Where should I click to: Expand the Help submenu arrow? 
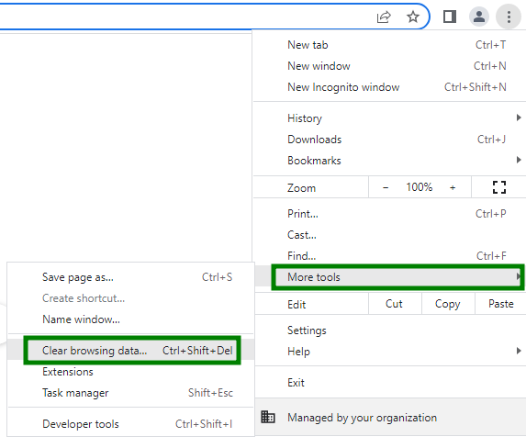pos(519,351)
